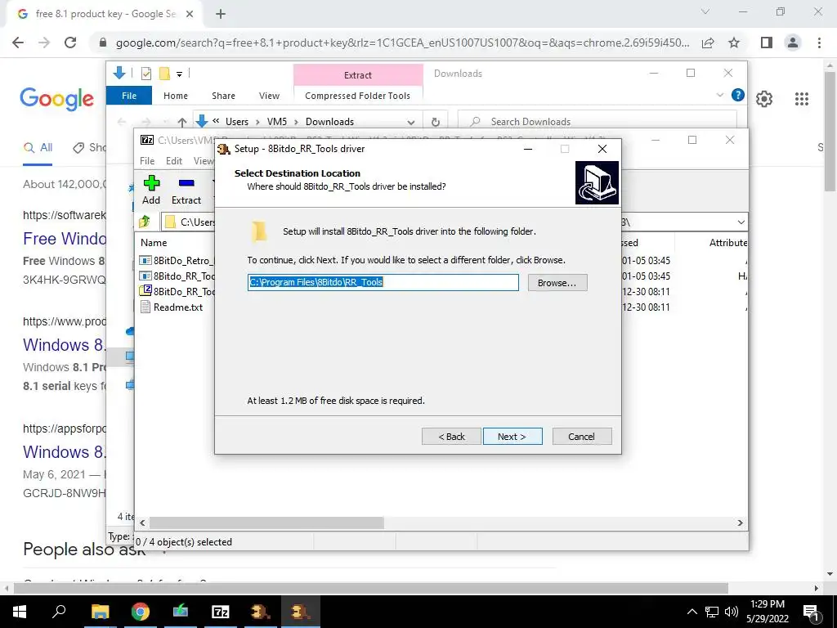Open the File tab in Explorer ribbon
This screenshot has width=837, height=628.
point(129,96)
